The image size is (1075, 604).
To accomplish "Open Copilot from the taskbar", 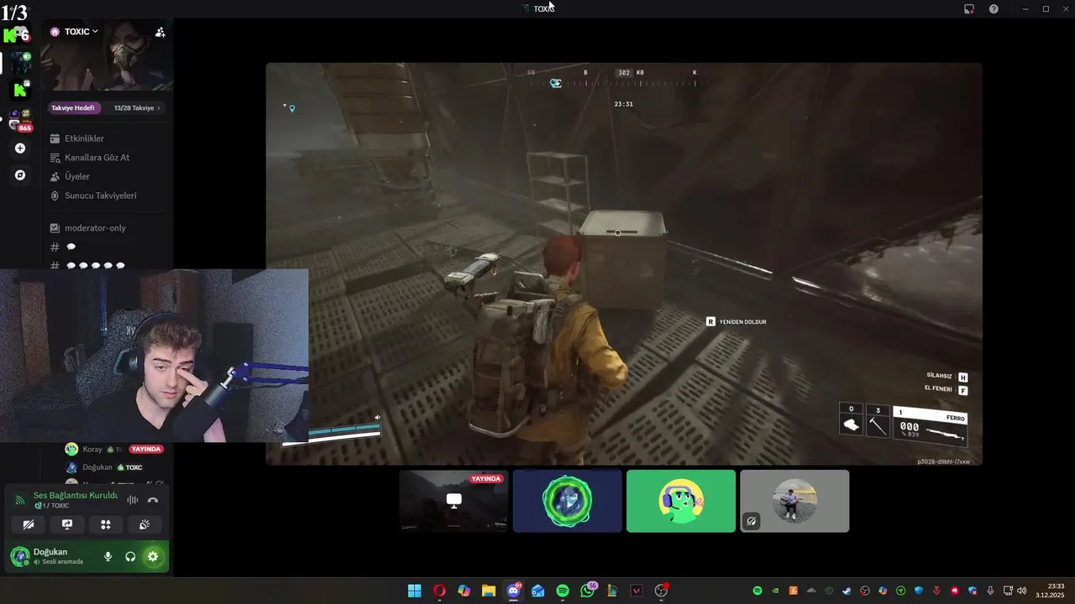I will point(464,591).
